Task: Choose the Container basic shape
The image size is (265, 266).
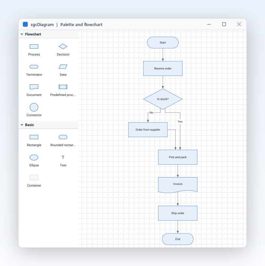Action: 34,177
